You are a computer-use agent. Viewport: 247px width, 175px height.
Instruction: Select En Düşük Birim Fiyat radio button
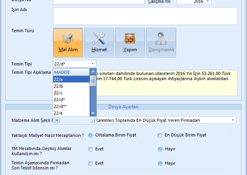(x=160, y=135)
